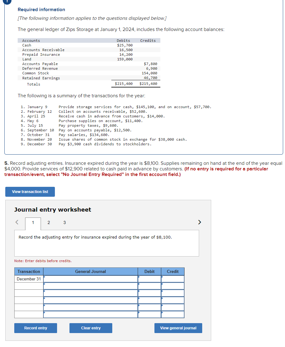Click the Debit input field of the first row

pyautogui.click(x=149, y=279)
